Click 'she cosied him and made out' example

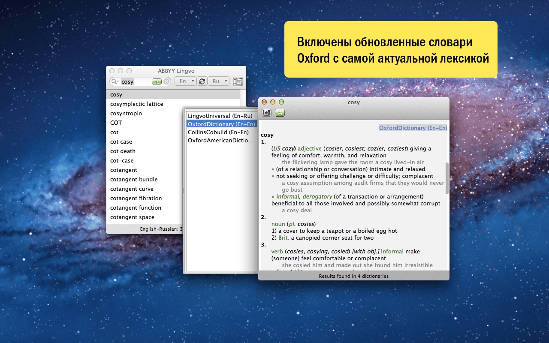357,265
